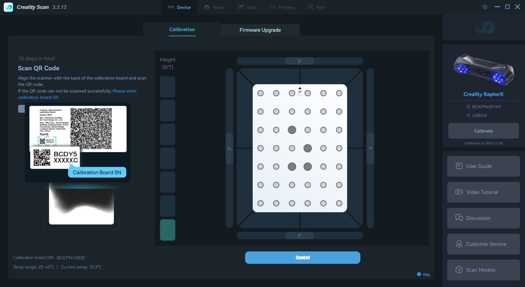Click the topmost height step block
The width and height of the screenshot is (525, 287).
pyautogui.click(x=168, y=87)
